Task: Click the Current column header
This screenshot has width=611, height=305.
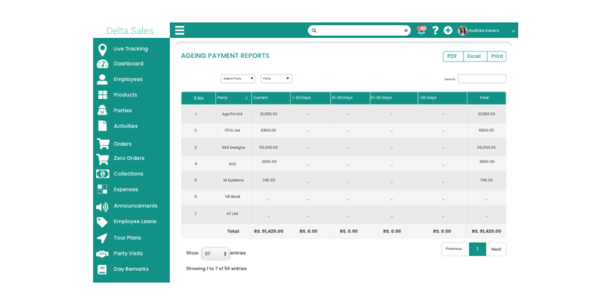Action: click(x=271, y=98)
